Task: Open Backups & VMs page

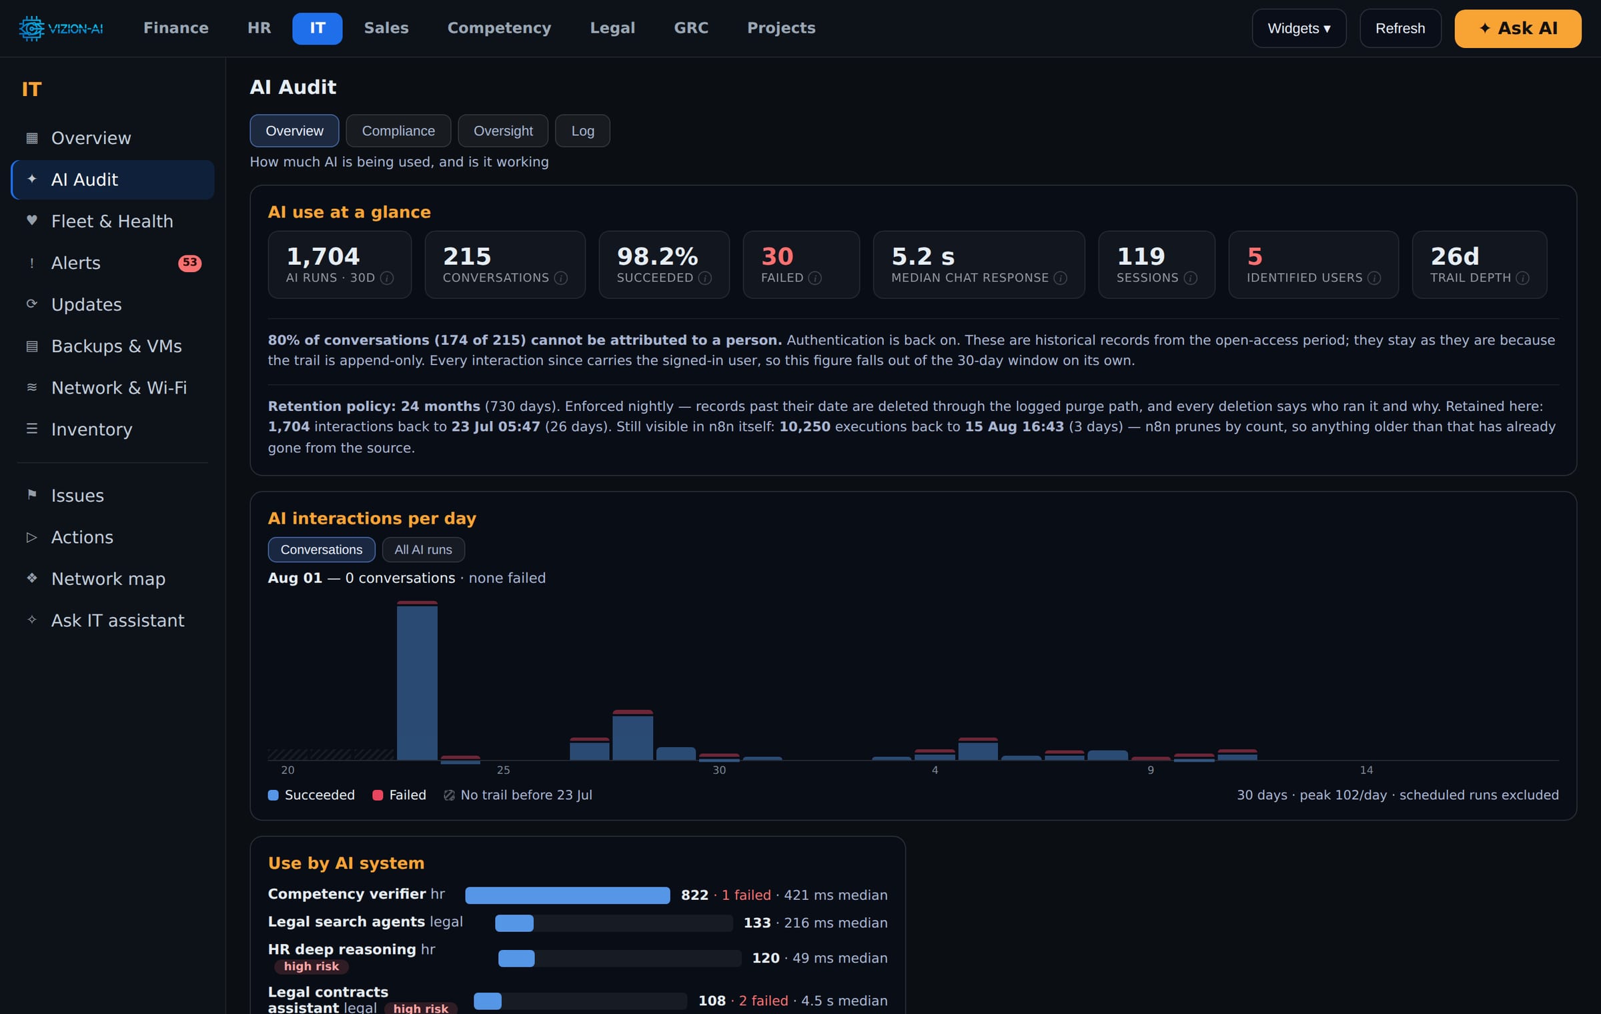Action: point(112,346)
